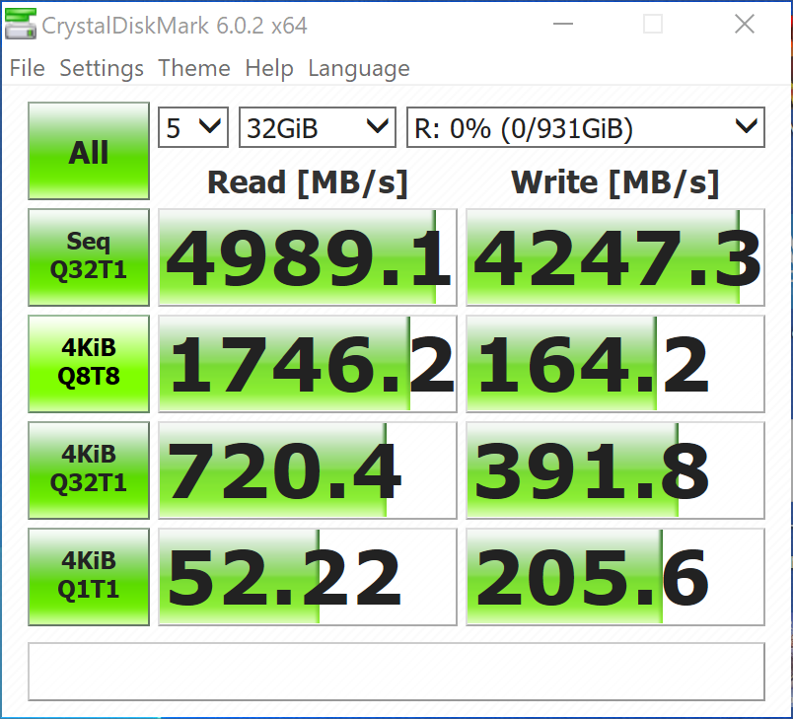Minimize the CrystalDiskMark window
Screen dimensions: 793x719
pyautogui.click(x=563, y=24)
